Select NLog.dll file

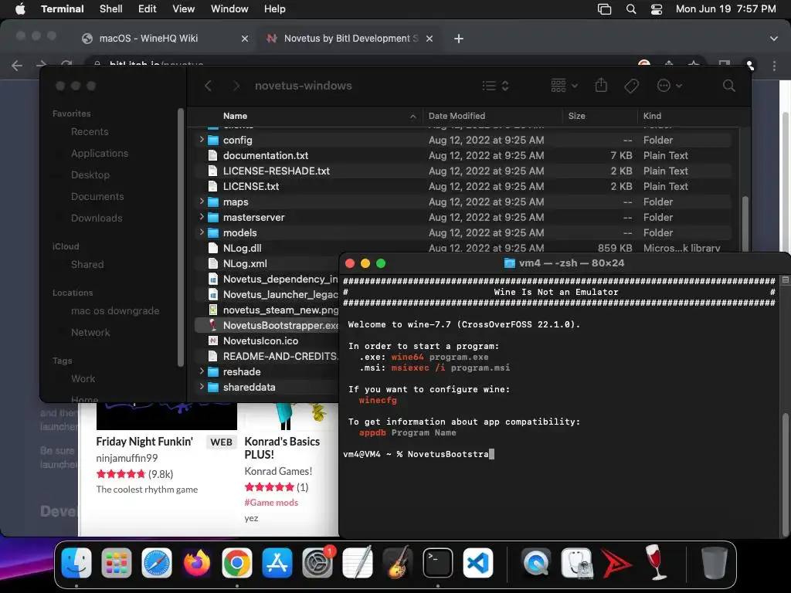[x=242, y=248]
